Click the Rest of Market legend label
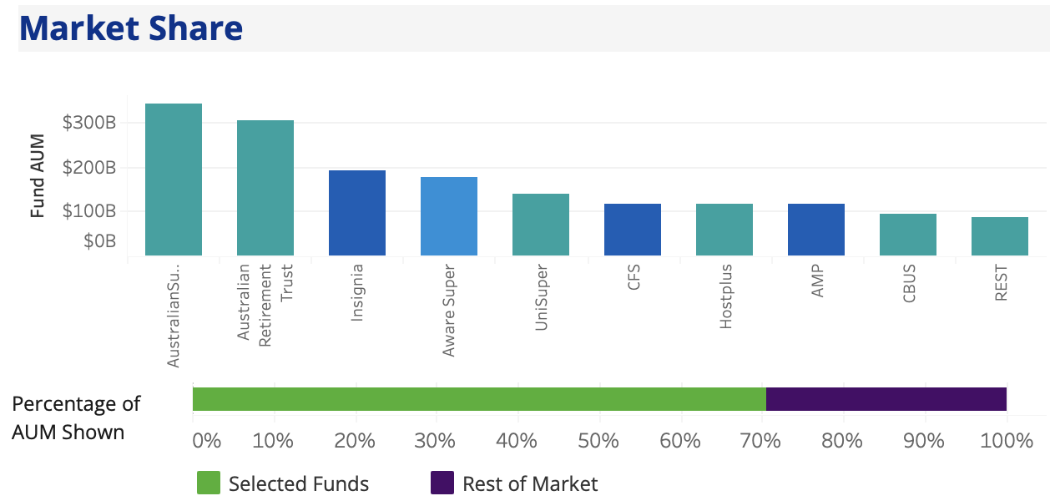 coord(530,483)
